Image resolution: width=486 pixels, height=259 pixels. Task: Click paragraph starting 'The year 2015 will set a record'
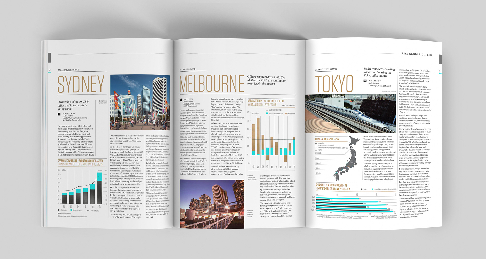[x=276, y=210]
